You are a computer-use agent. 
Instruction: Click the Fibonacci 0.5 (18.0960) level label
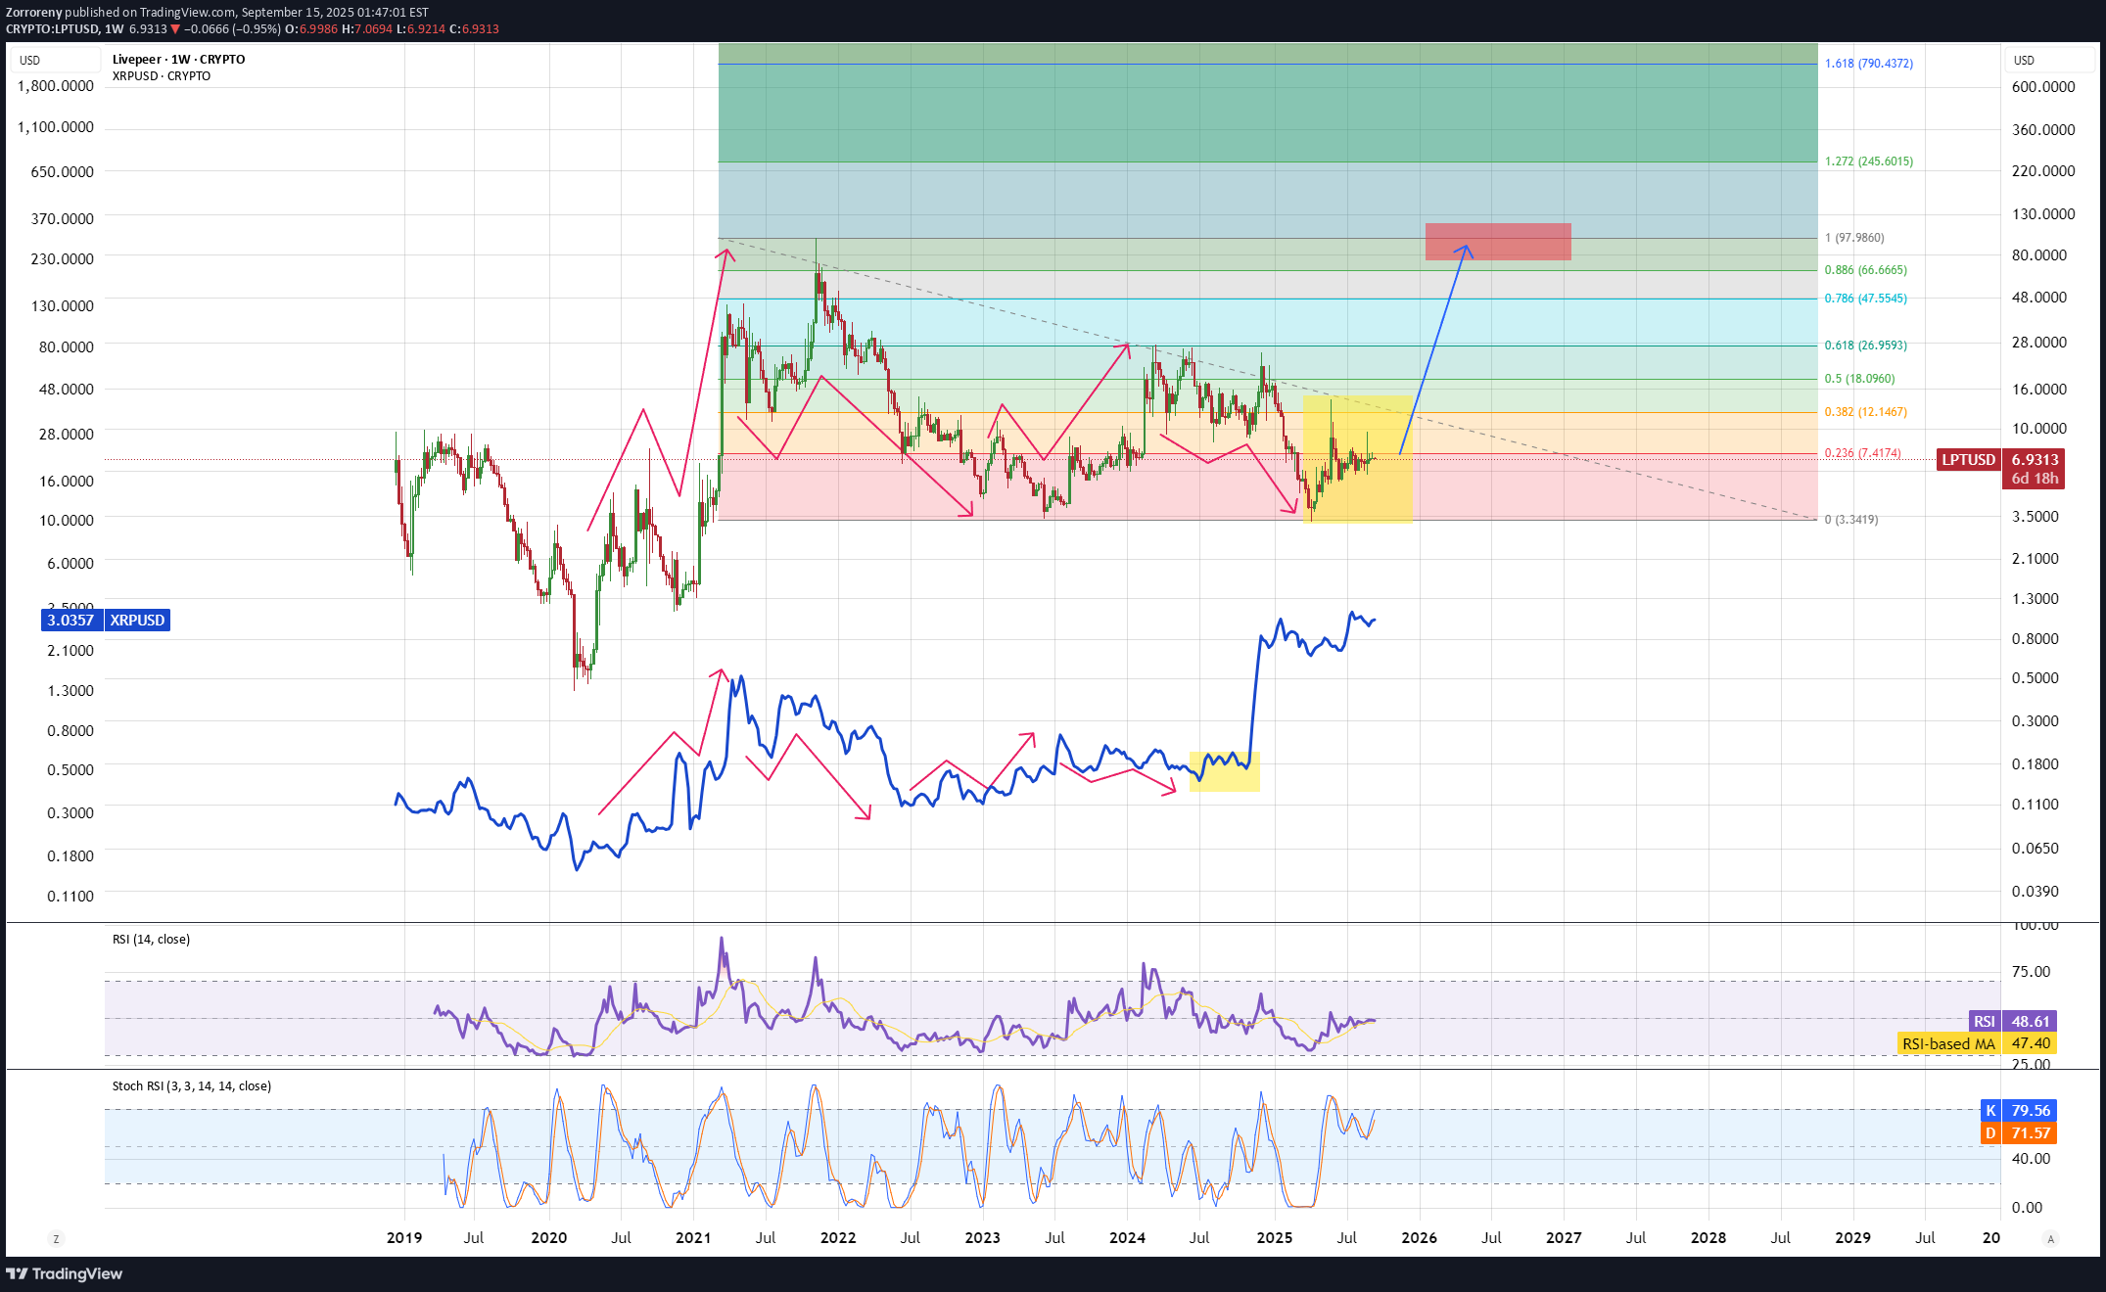pyautogui.click(x=1859, y=378)
